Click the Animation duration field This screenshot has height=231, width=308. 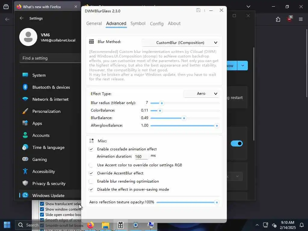pyautogui.click(x=142, y=156)
